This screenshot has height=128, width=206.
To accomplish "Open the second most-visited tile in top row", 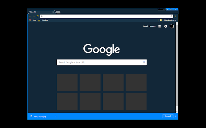I will pyautogui.click(x=90, y=82).
